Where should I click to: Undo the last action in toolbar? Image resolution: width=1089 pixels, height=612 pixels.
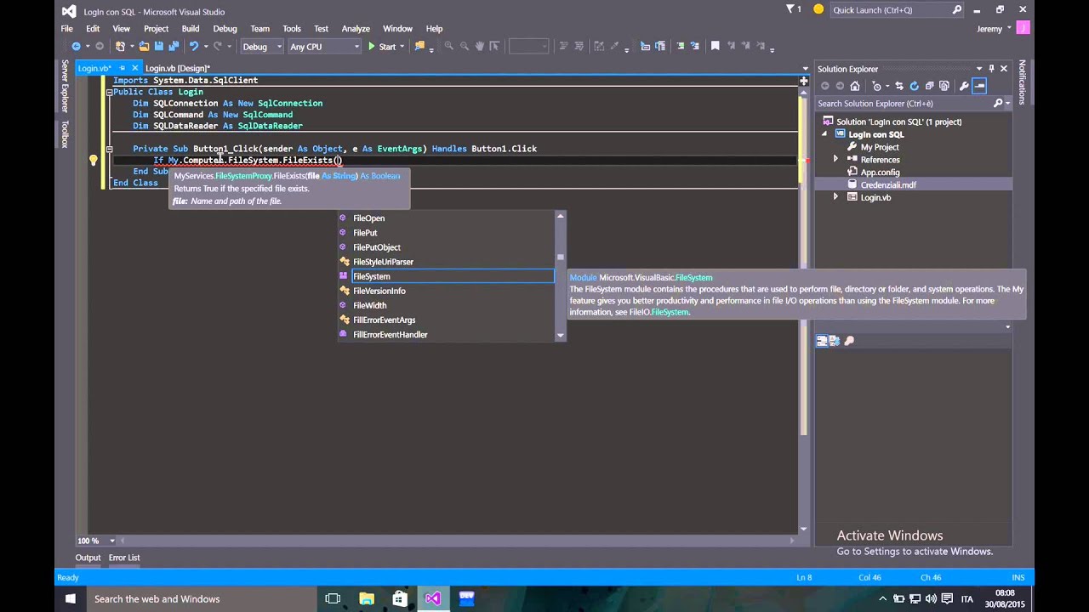[x=194, y=47]
